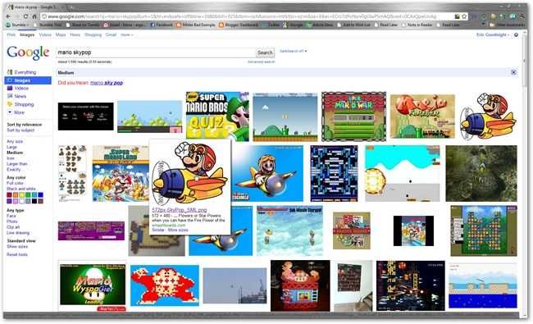Click the Google logo

point(28,52)
